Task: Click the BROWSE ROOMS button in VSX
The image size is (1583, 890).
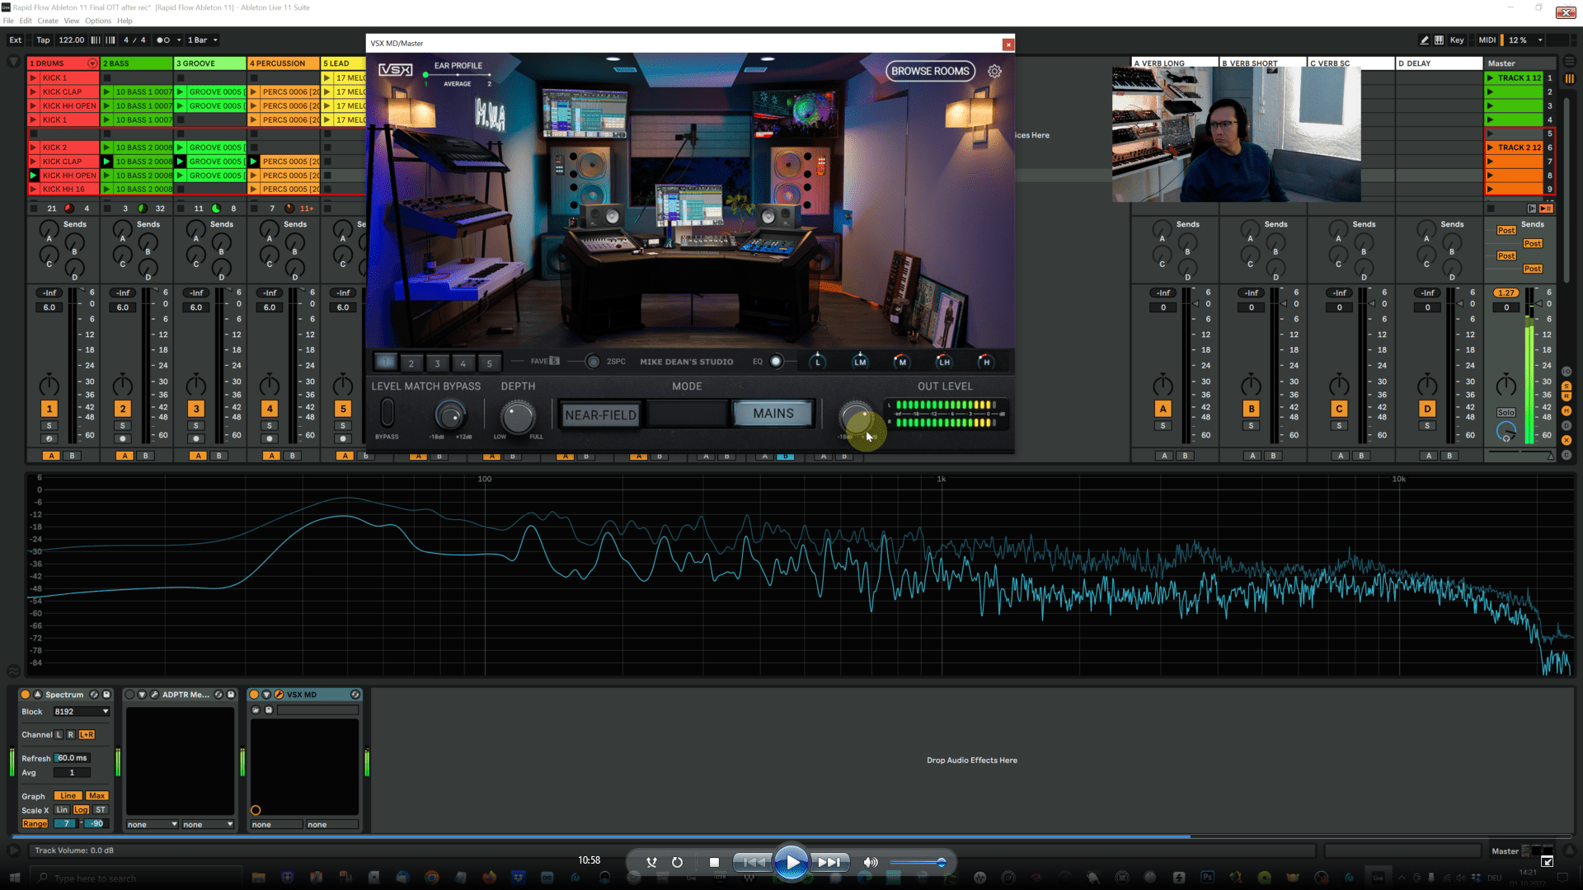Action: [928, 71]
